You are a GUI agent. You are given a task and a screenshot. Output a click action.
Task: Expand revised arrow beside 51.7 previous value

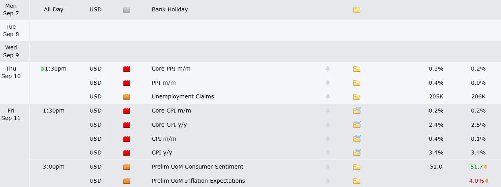485,167
